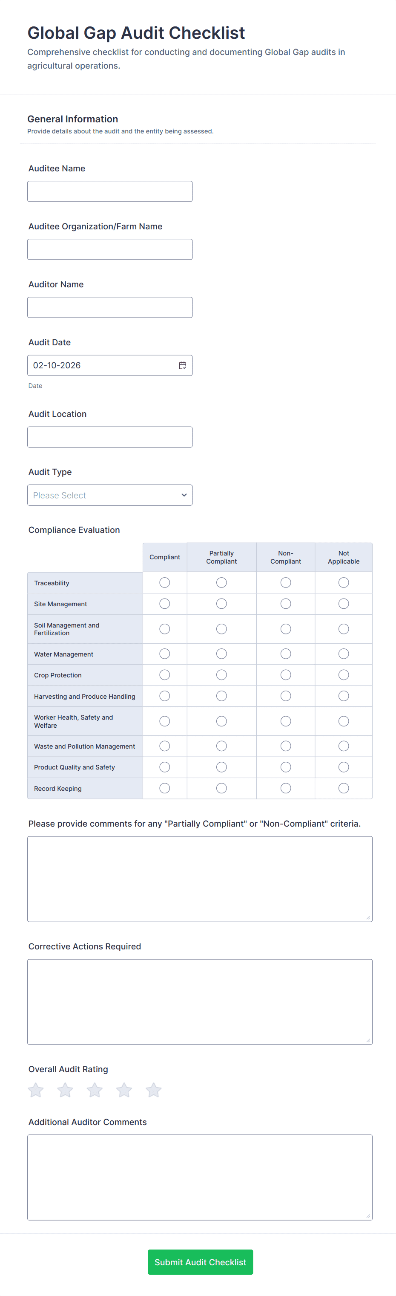The image size is (396, 1296).
Task: Select the fifth rating star
Action: click(x=153, y=1090)
